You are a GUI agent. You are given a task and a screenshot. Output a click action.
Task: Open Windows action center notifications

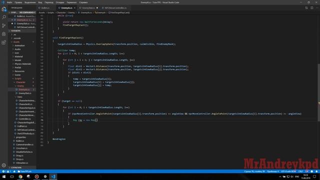(314, 176)
